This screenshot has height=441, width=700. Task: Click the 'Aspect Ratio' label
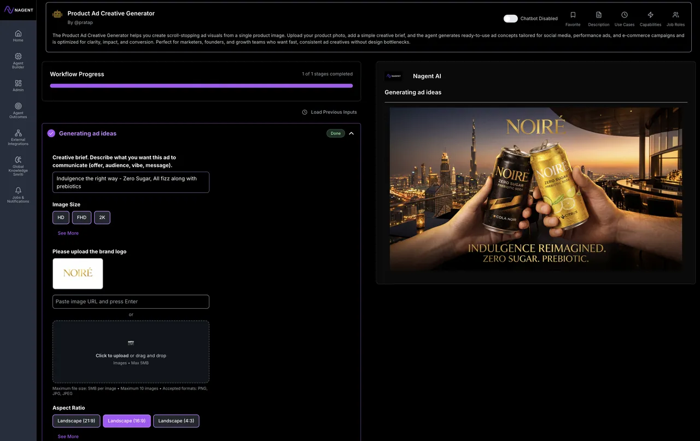coord(69,408)
